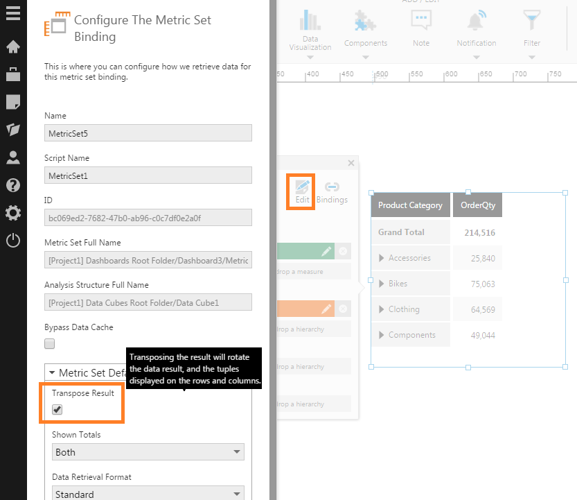Go to Home via house icon
Screen dimensions: 577x500
pos(13,46)
